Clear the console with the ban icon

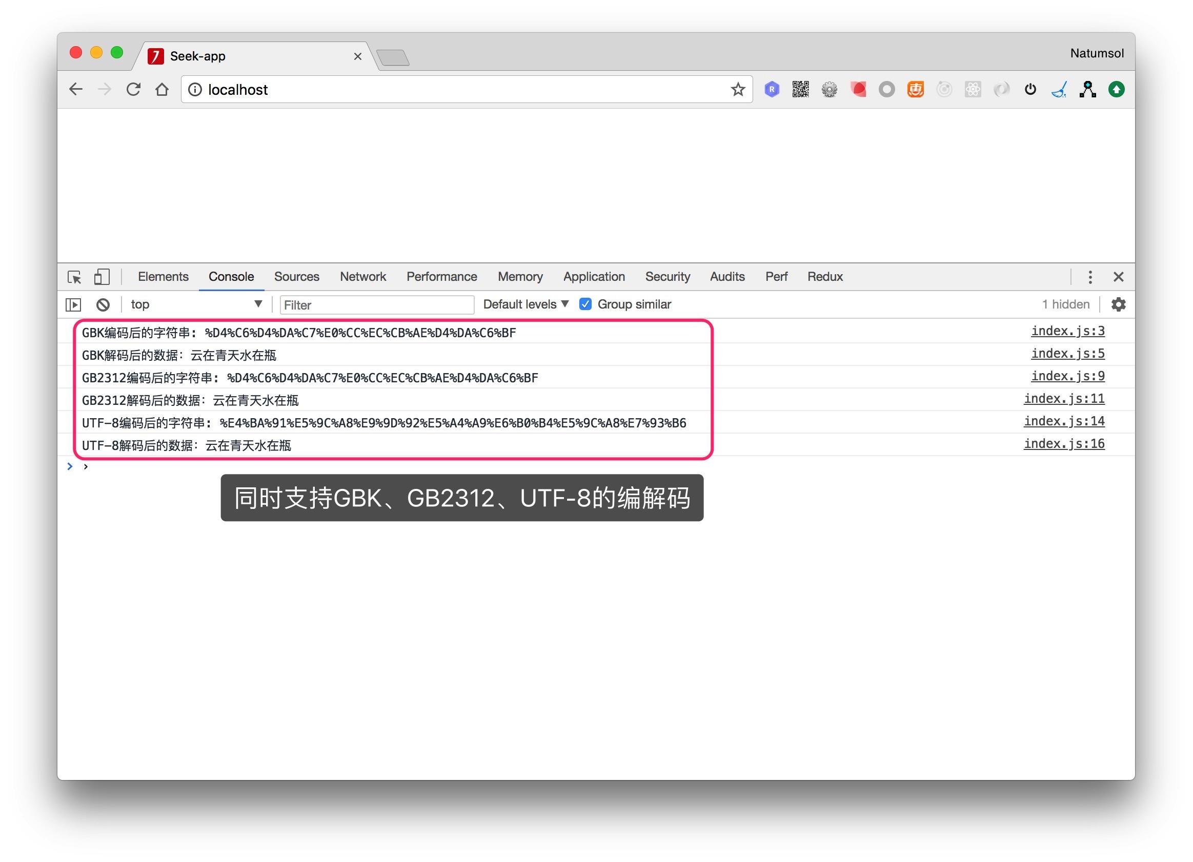[103, 304]
